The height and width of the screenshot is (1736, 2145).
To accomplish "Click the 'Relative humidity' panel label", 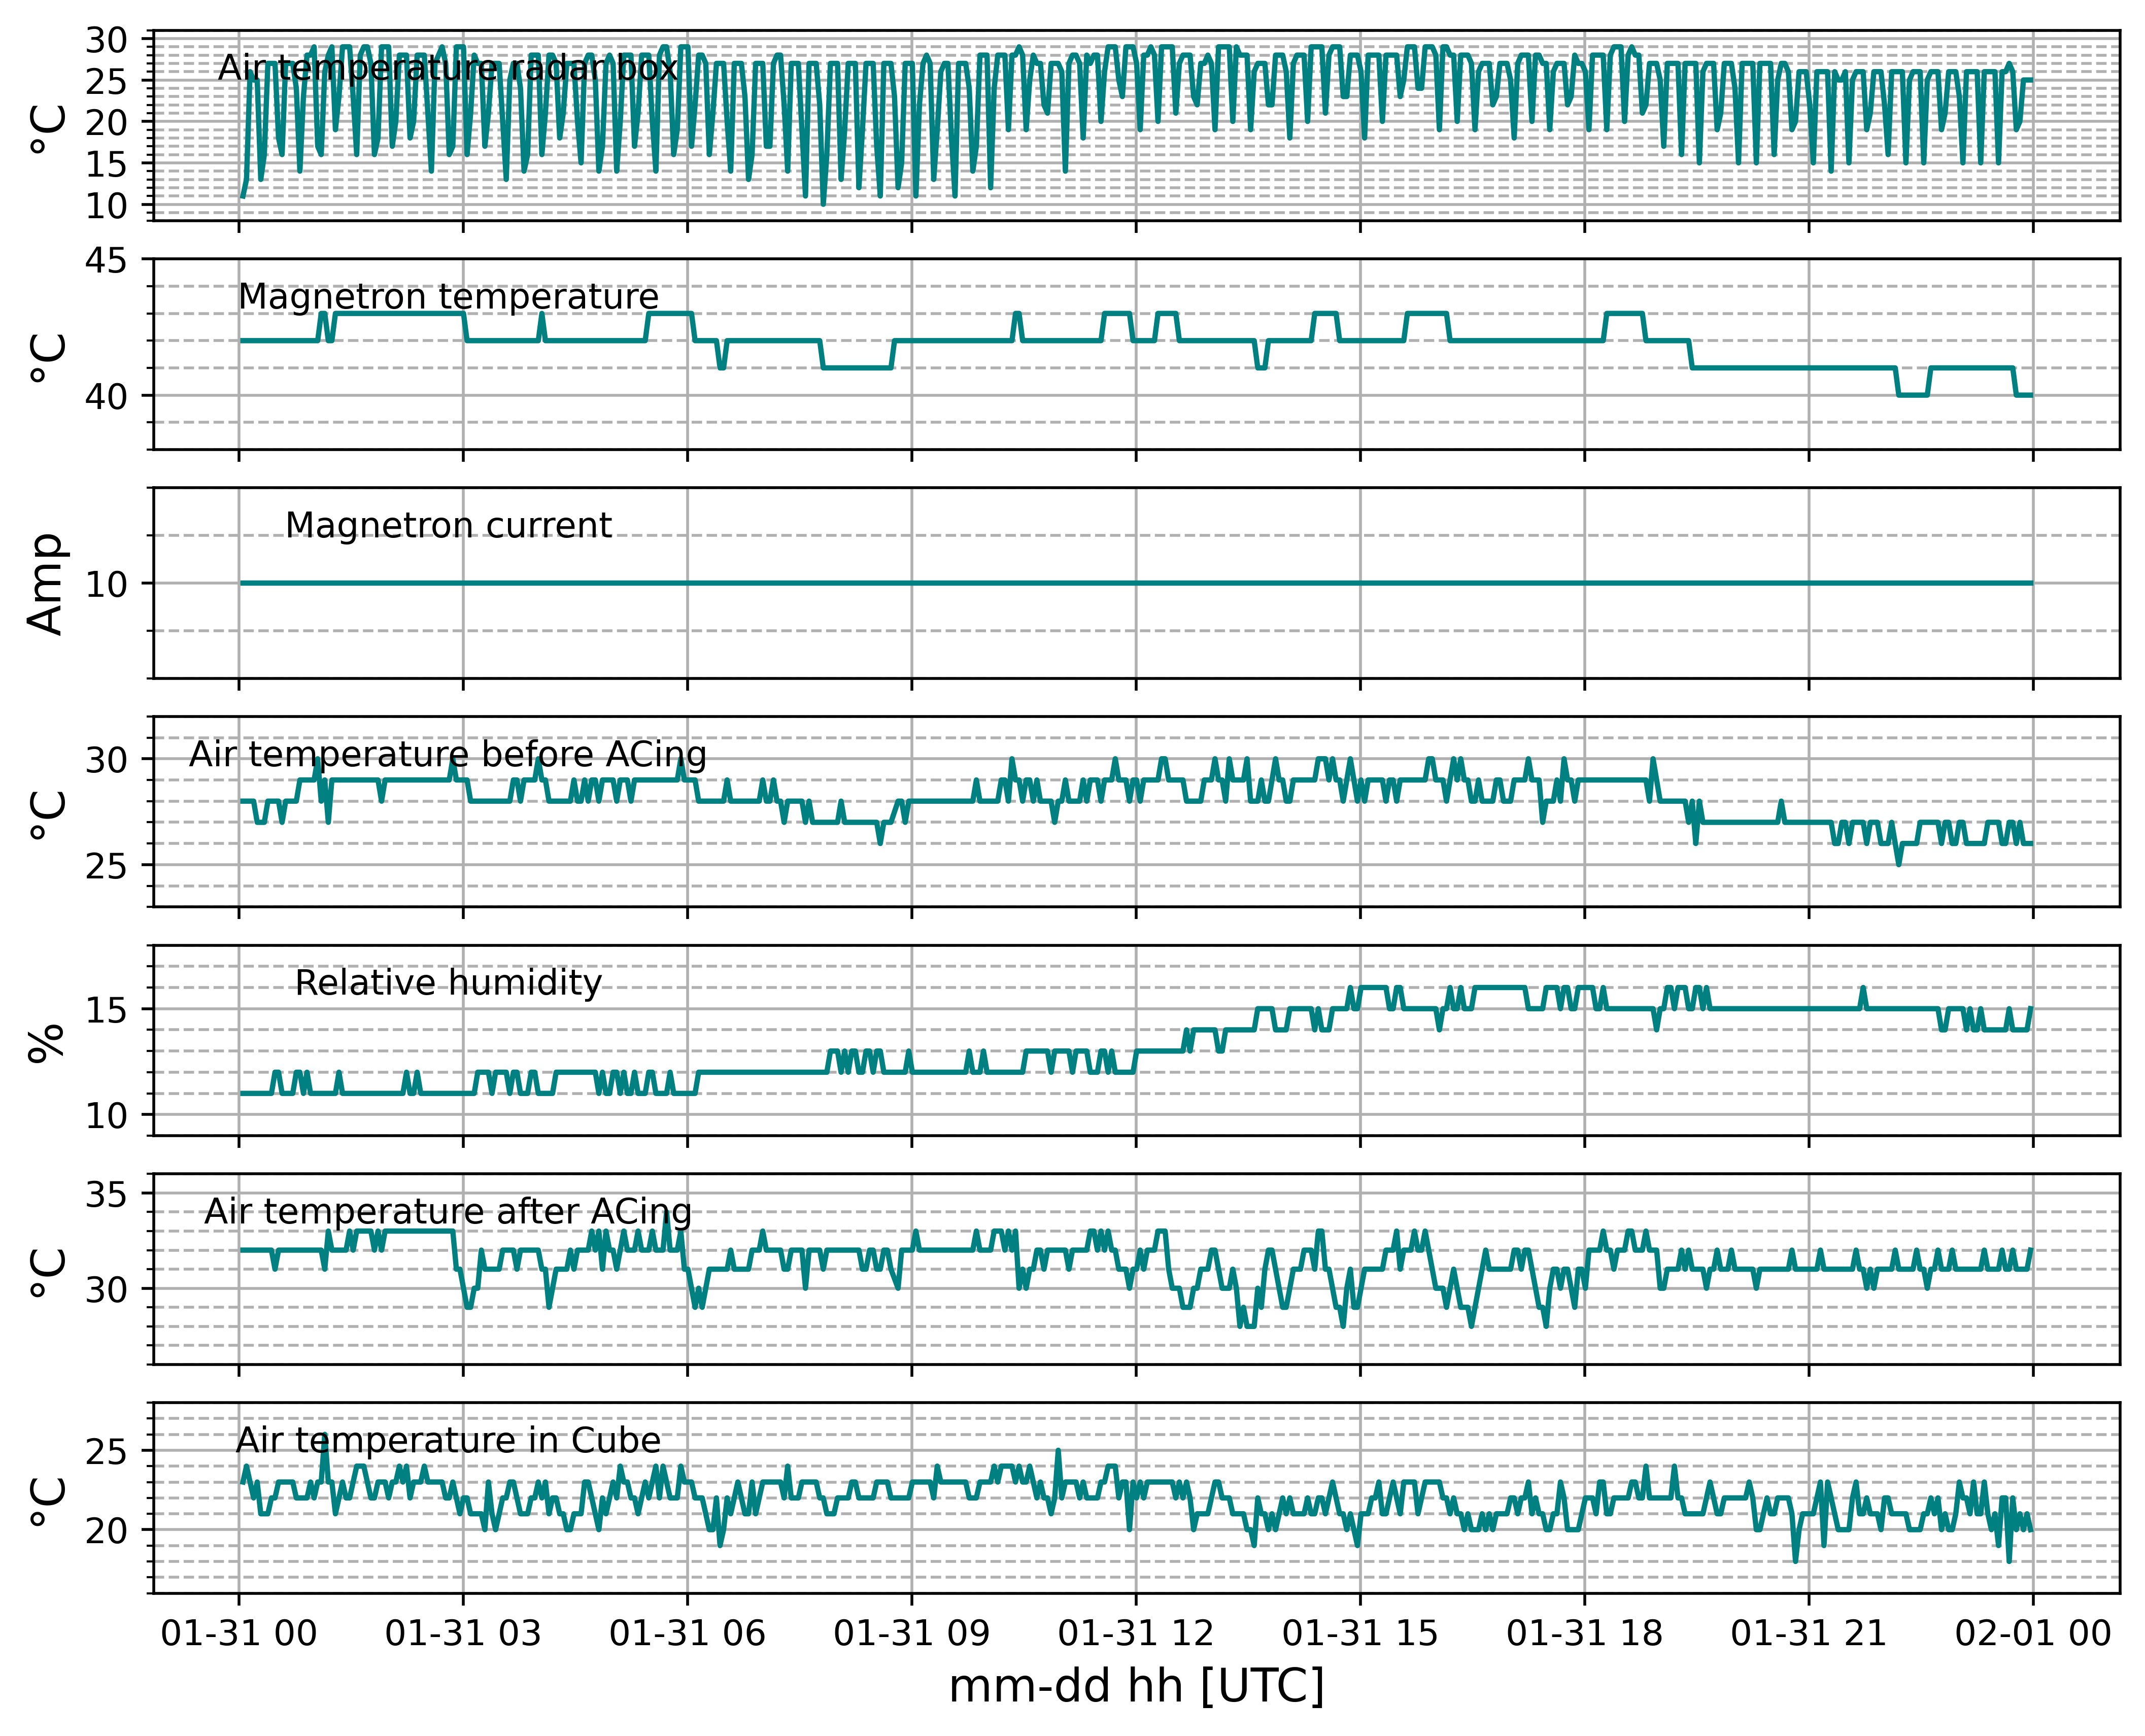I will (x=448, y=983).
